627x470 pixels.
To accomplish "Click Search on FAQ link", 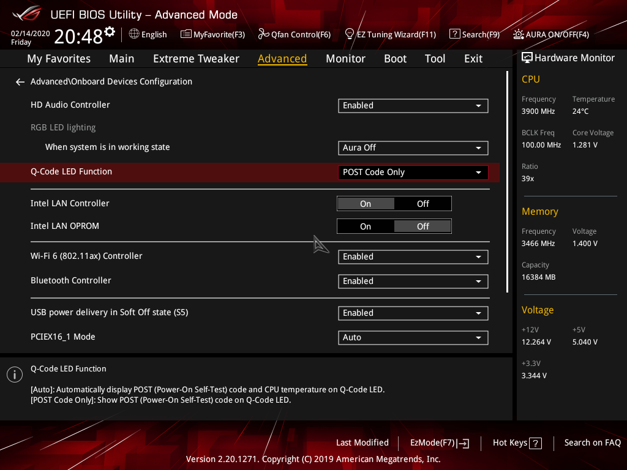I will tap(592, 443).
